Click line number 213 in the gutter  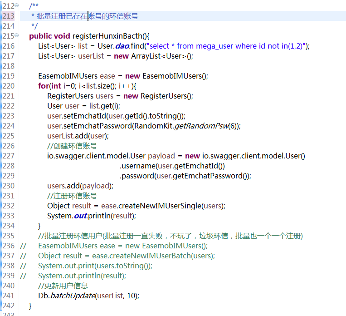click(8, 16)
